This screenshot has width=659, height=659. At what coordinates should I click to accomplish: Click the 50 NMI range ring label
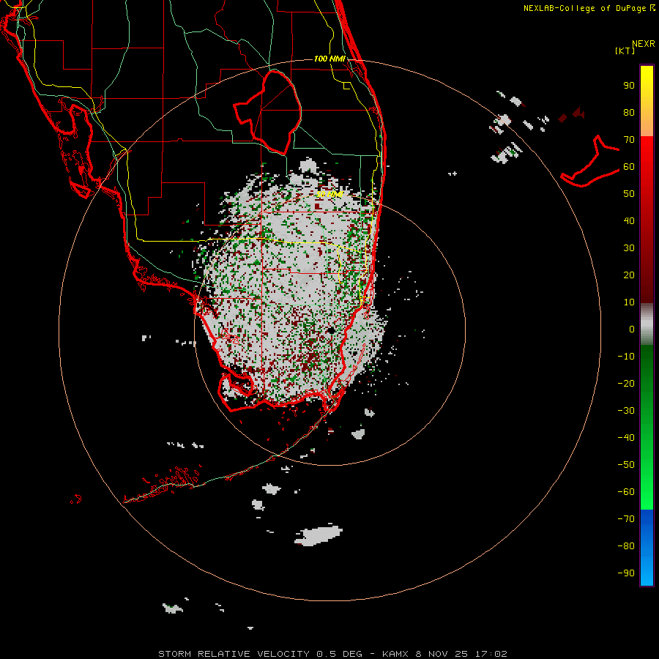tap(329, 194)
